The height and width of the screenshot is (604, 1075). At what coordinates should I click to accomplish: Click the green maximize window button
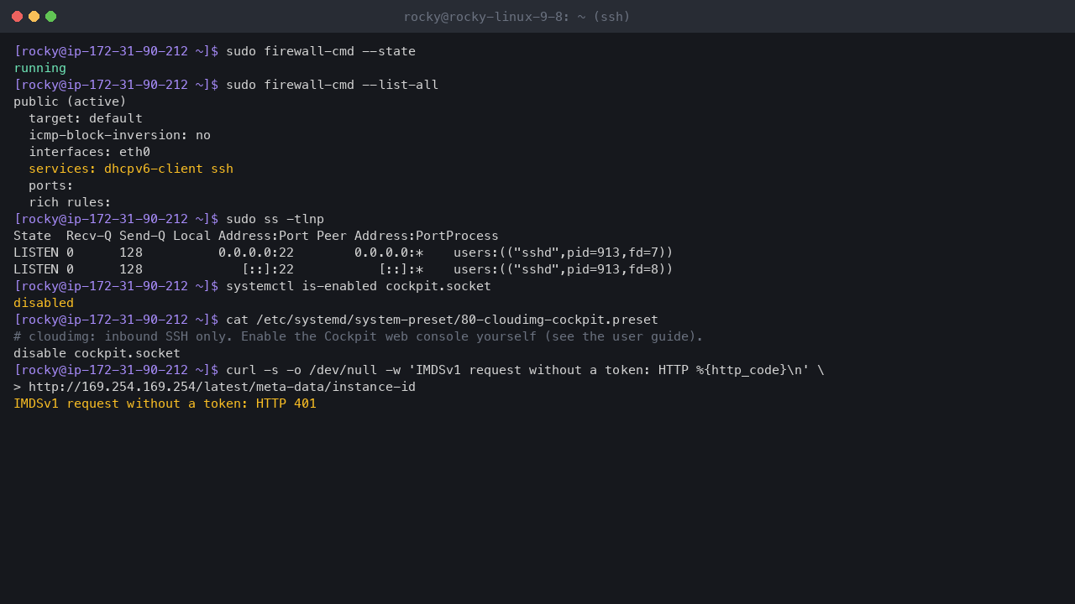click(x=50, y=17)
